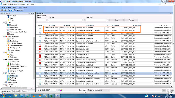Viewport: 175px width, 98px height.
Task: Open the Help question mark toolbar icon
Action: click(9, 10)
